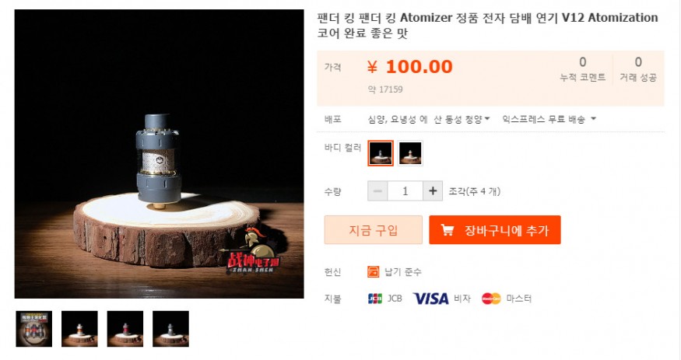Open the 누적 코멘트 comments count
The image size is (681, 360).
pyautogui.click(x=582, y=69)
